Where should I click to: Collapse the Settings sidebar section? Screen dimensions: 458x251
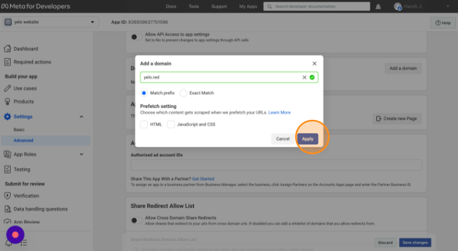coord(82,117)
